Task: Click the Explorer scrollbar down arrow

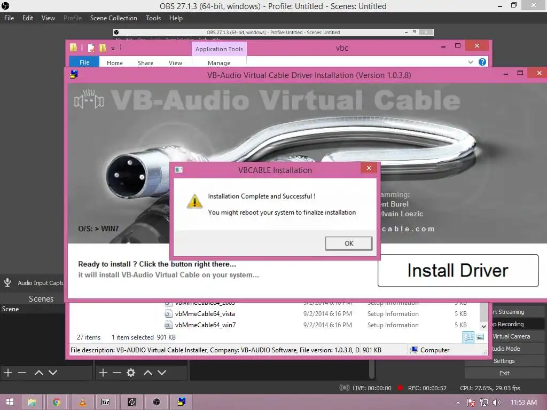Action: tap(483, 327)
